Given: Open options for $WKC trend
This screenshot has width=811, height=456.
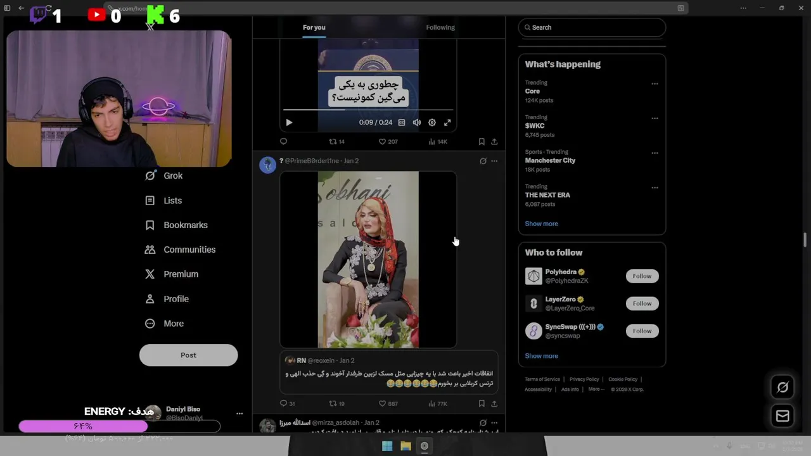Looking at the screenshot, I should pos(655,118).
